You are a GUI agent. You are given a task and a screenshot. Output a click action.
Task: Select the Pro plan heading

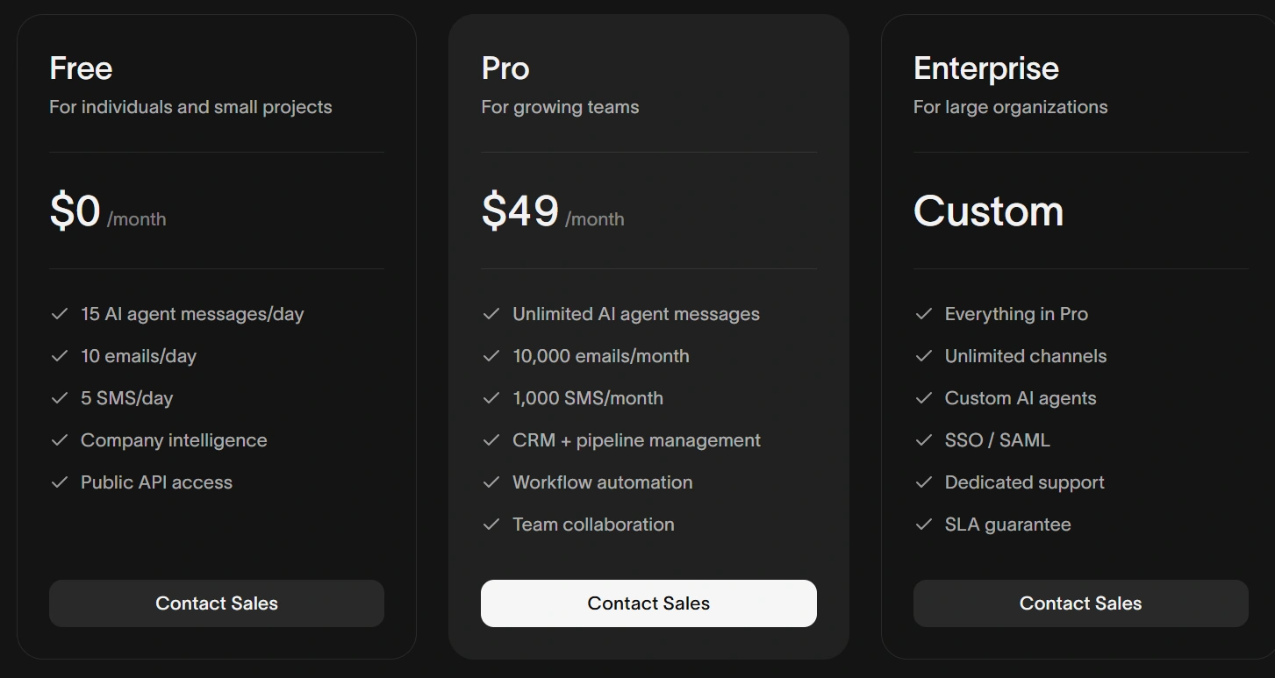[x=505, y=68]
